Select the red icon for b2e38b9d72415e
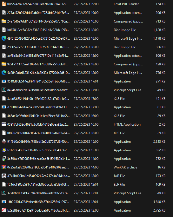173x217 pixels. point(4,210)
